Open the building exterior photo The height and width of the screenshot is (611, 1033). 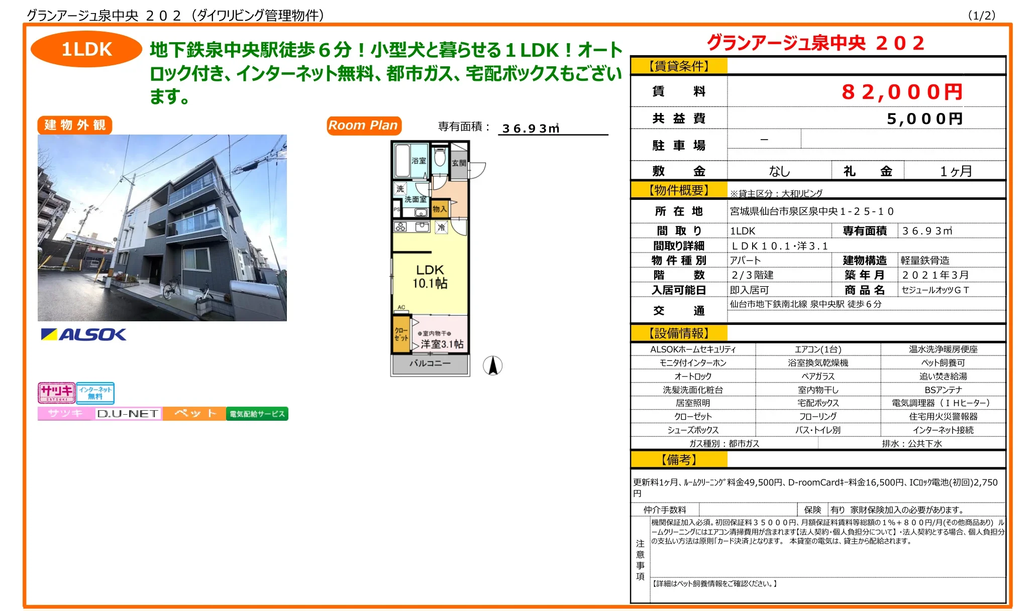[162, 227]
